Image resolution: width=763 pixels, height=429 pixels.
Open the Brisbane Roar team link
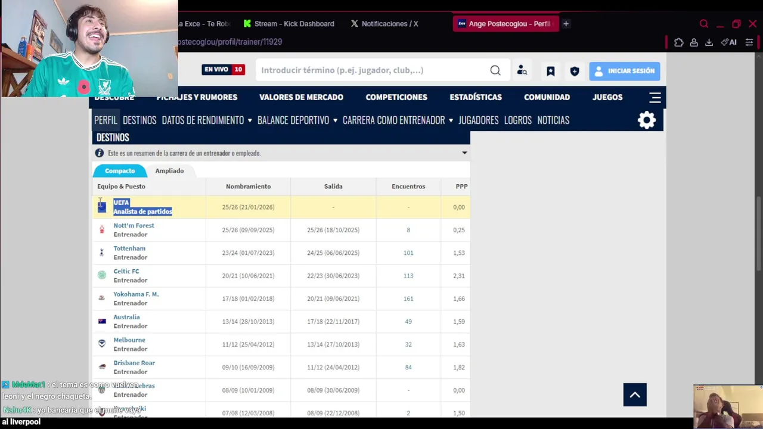(134, 363)
